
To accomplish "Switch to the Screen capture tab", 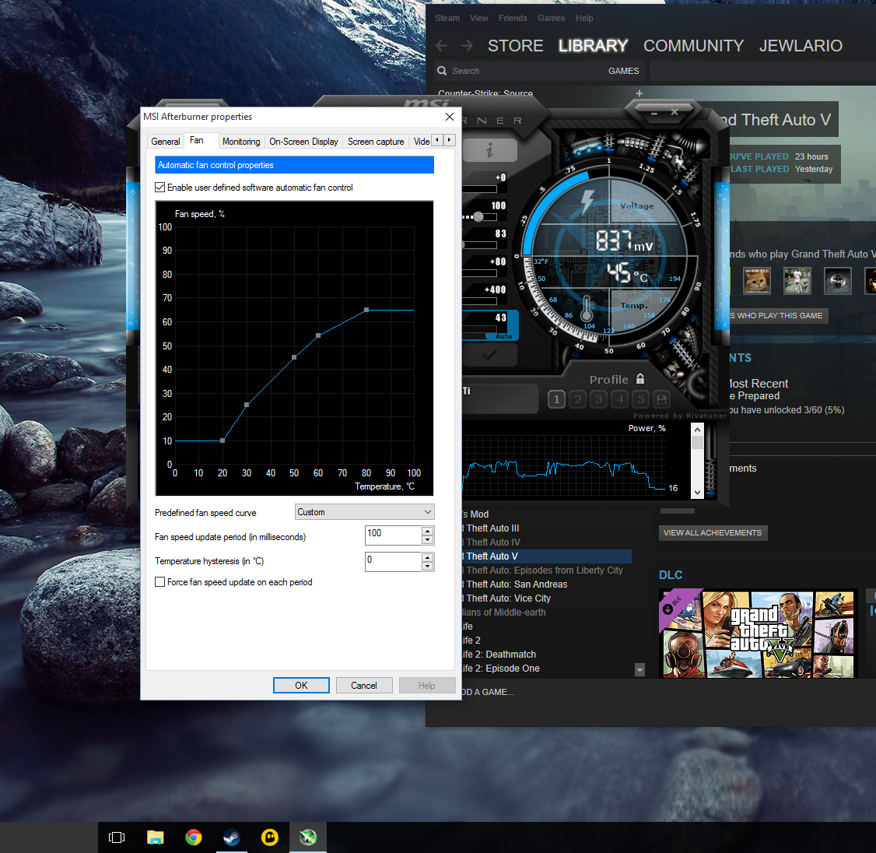I will coord(376,142).
